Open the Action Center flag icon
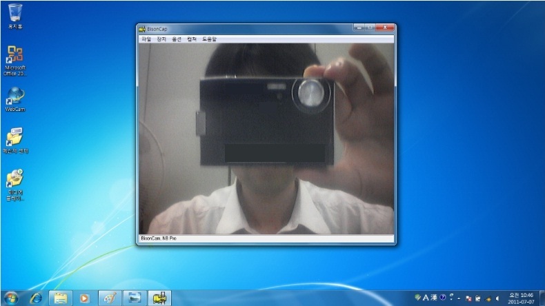This screenshot has height=306, width=545. point(468,298)
